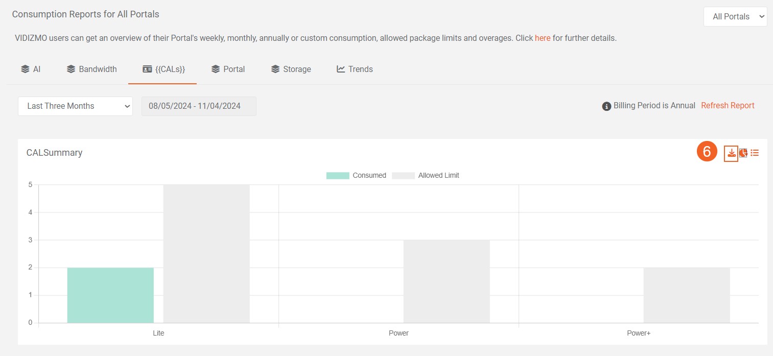Image resolution: width=773 pixels, height=356 pixels.
Task: Download the CALSummary report
Action: click(731, 153)
